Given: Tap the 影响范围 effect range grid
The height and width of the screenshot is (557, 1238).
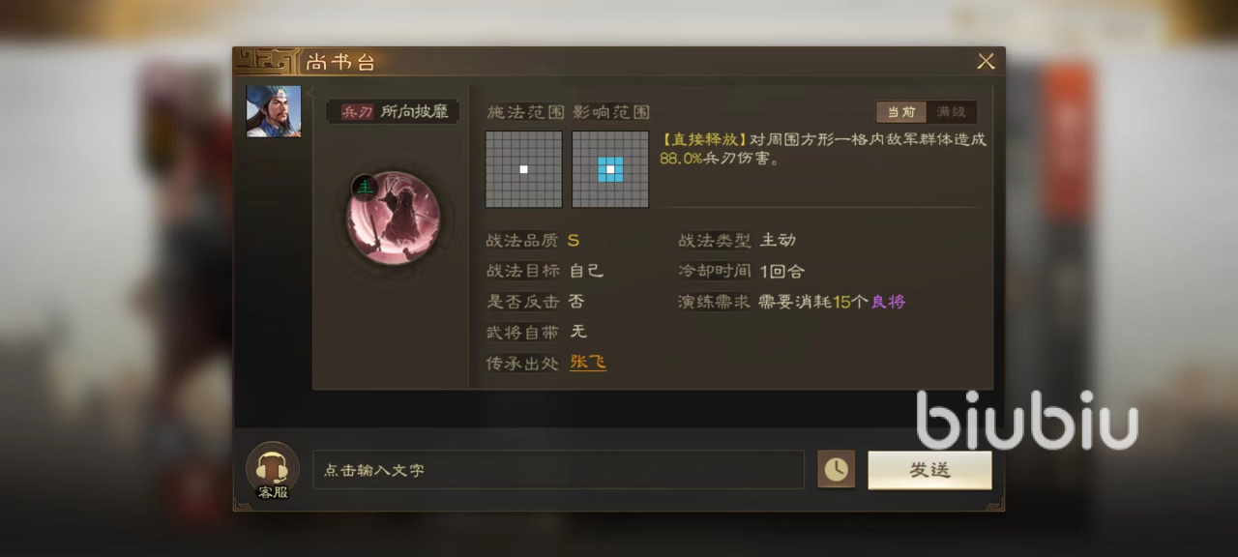Looking at the screenshot, I should click(610, 169).
